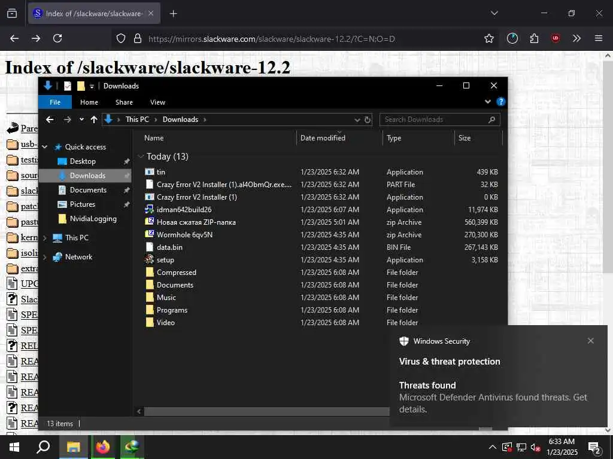Expand Network tree node
This screenshot has width=613, height=459.
click(x=44, y=257)
